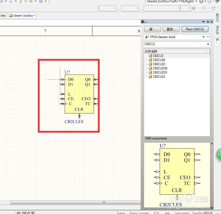Open the wide empty combo box in toolbar
This screenshot has height=214, width=221.
click(x=162, y=8)
